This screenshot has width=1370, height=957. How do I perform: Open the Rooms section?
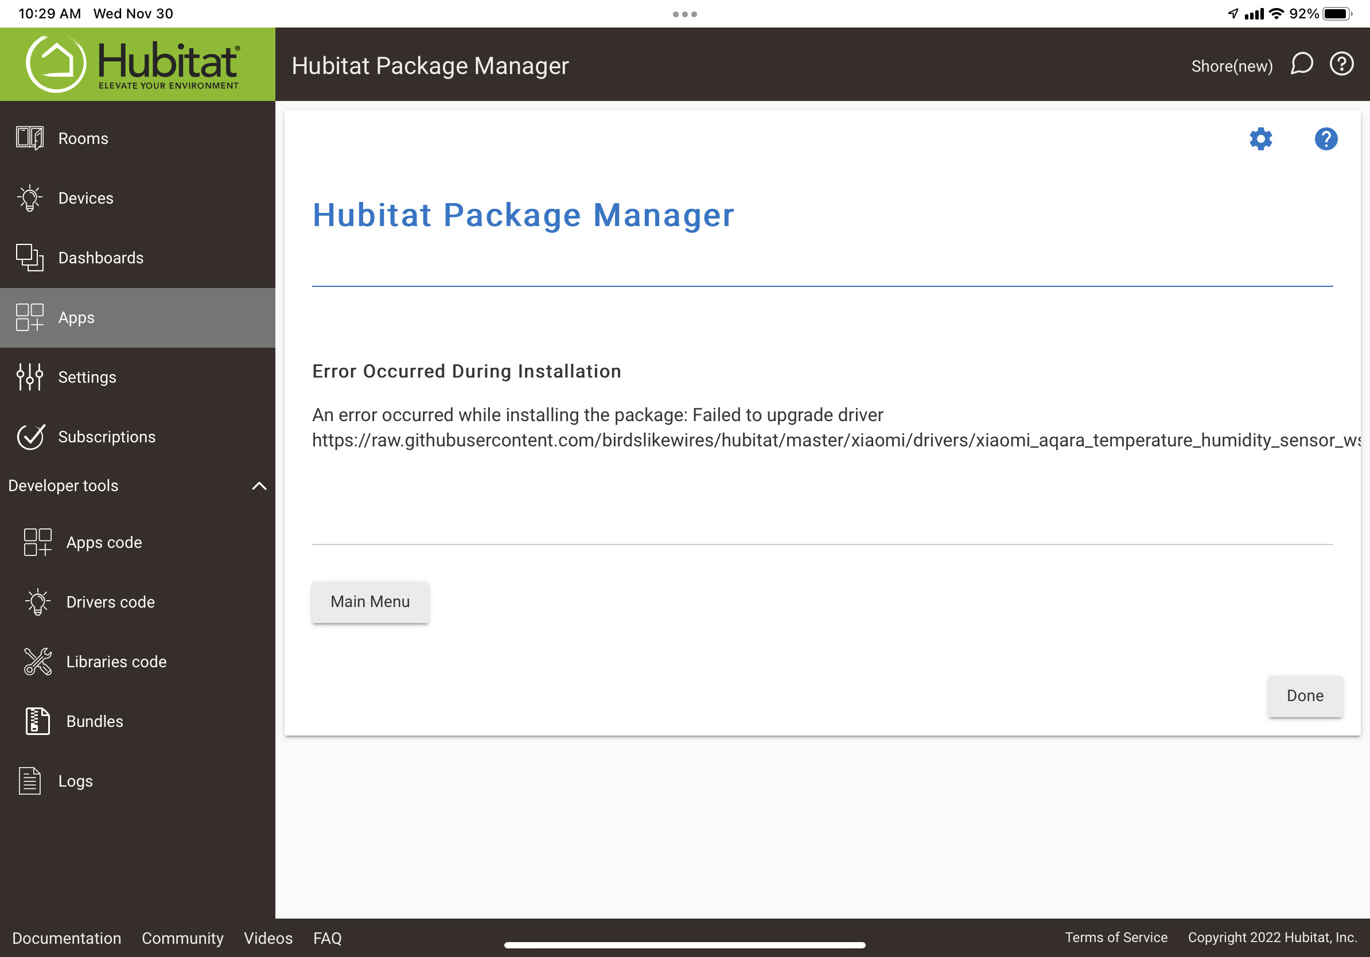pos(83,138)
